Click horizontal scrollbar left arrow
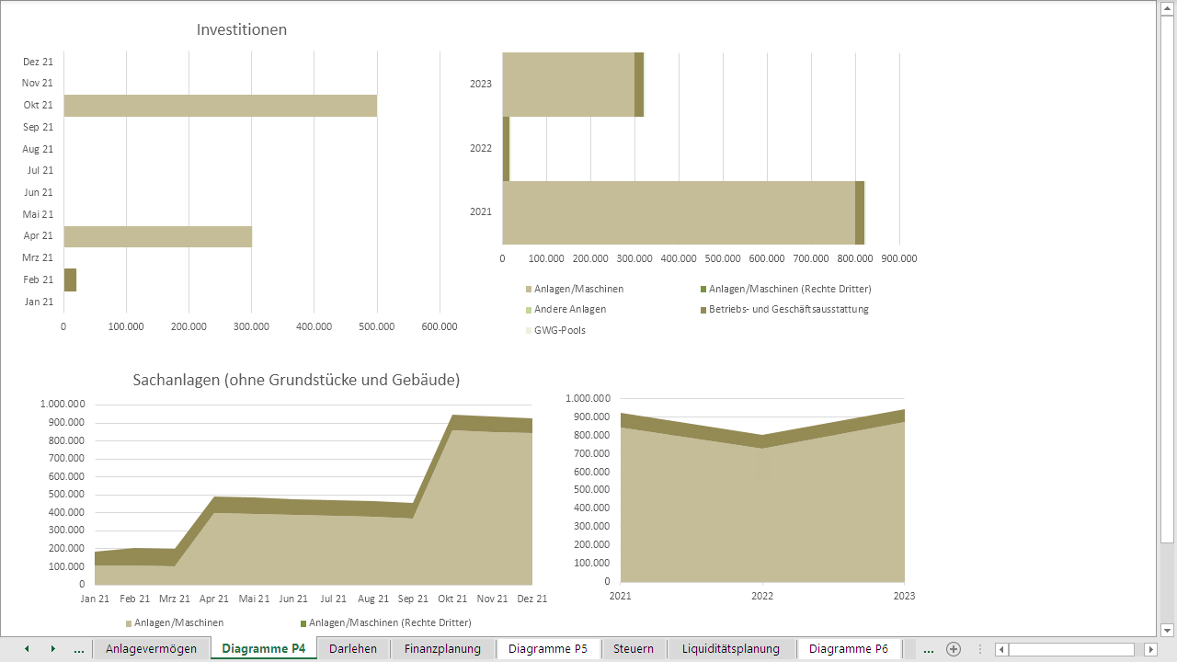 (x=1001, y=649)
